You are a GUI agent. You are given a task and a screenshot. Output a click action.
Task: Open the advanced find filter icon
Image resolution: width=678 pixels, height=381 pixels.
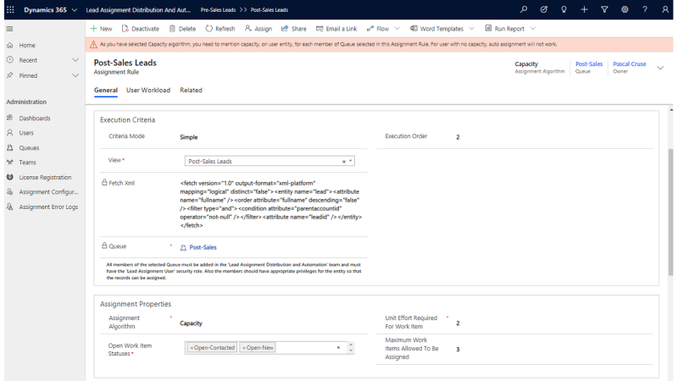pos(604,9)
